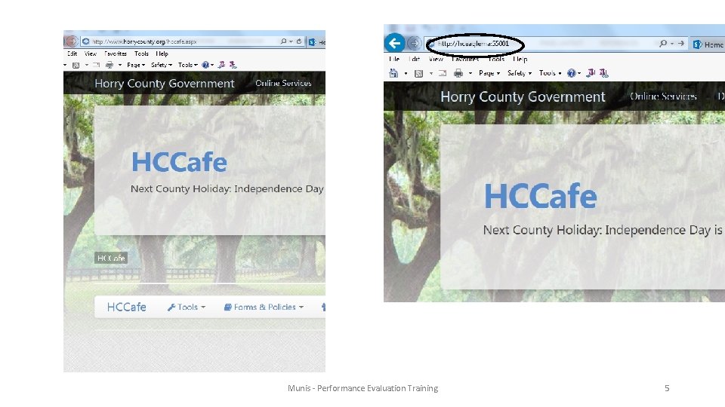Viewport: 725px width, 407px height.
Task: Click site icon in horrycounty.org address bar
Action: click(85, 41)
